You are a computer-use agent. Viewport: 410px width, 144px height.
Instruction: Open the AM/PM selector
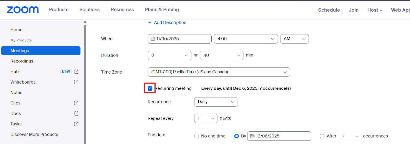point(294,39)
